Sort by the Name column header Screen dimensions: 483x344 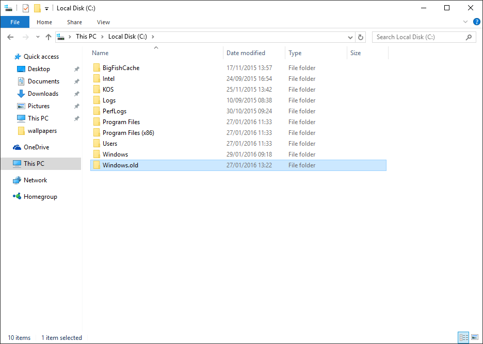[100, 53]
